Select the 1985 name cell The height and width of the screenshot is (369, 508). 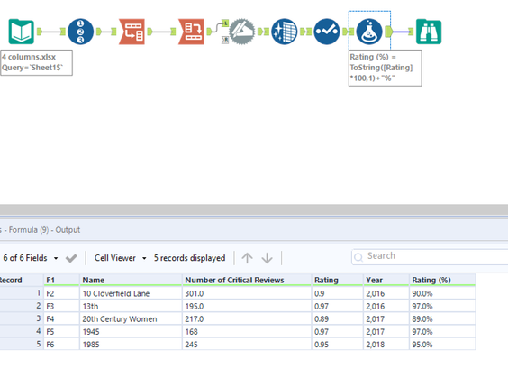131,345
